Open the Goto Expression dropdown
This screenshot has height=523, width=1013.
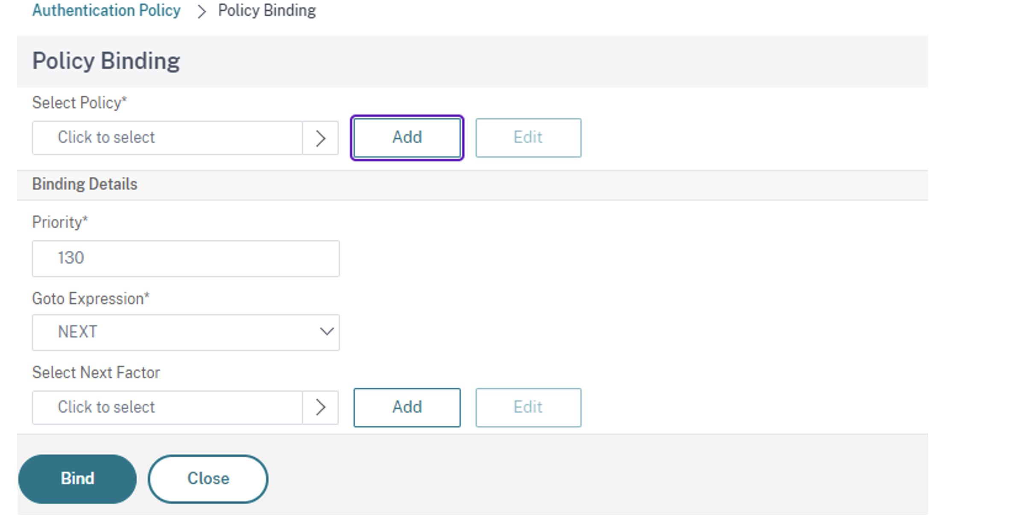(185, 332)
